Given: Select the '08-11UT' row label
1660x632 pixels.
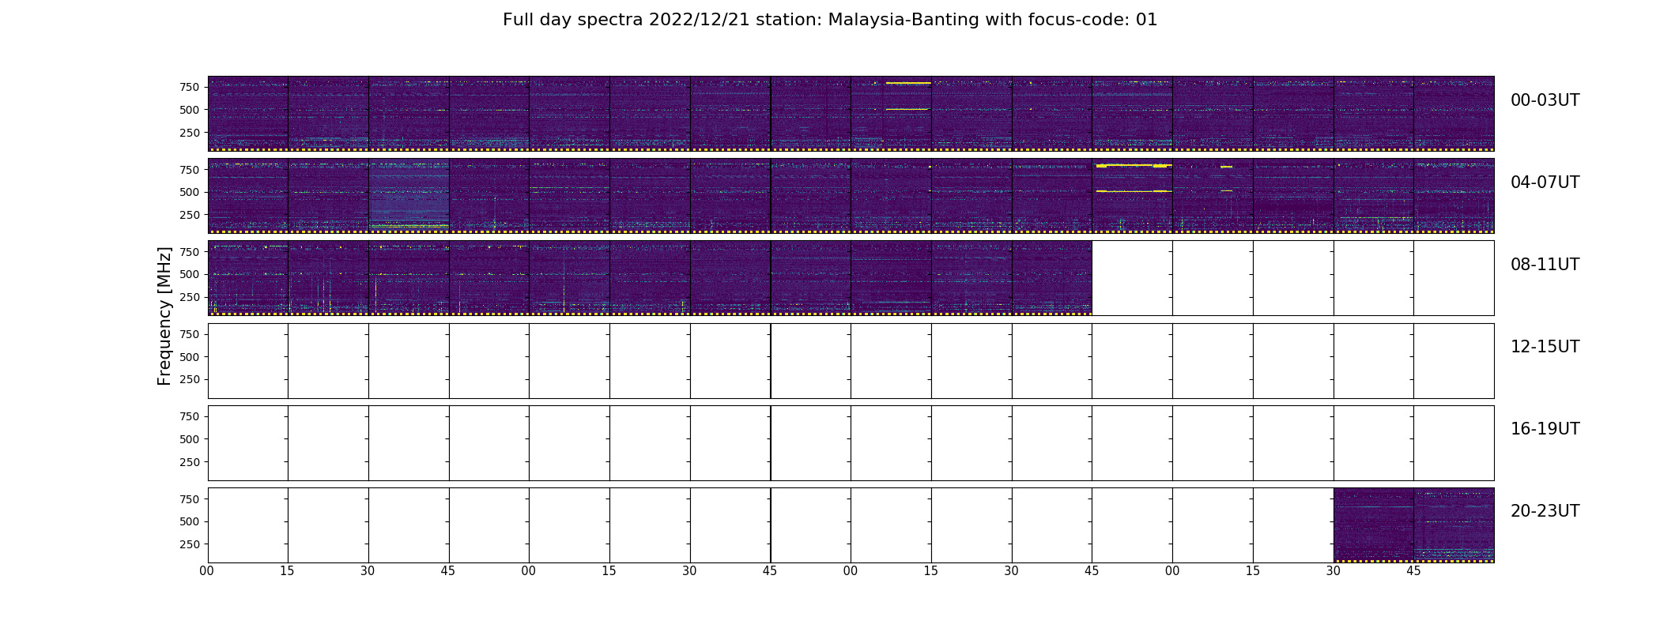Looking at the screenshot, I should click(1545, 265).
